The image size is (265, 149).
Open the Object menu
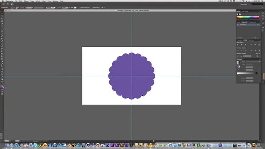pyautogui.click(x=26, y=1)
